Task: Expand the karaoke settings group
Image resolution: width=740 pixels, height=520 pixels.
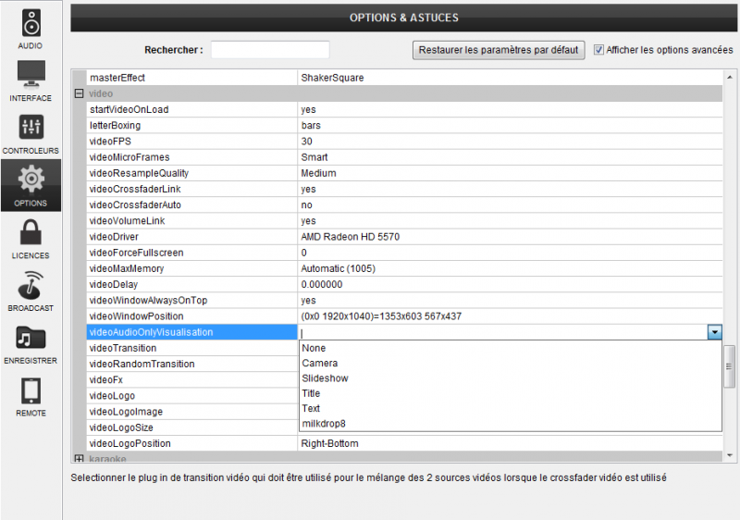Action: [79, 459]
